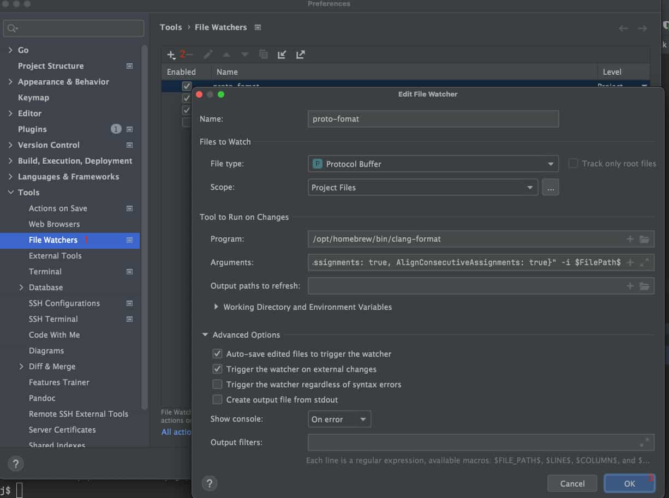This screenshot has height=498, width=669.
Task: Click the add file watcher plus icon
Action: pyautogui.click(x=171, y=55)
